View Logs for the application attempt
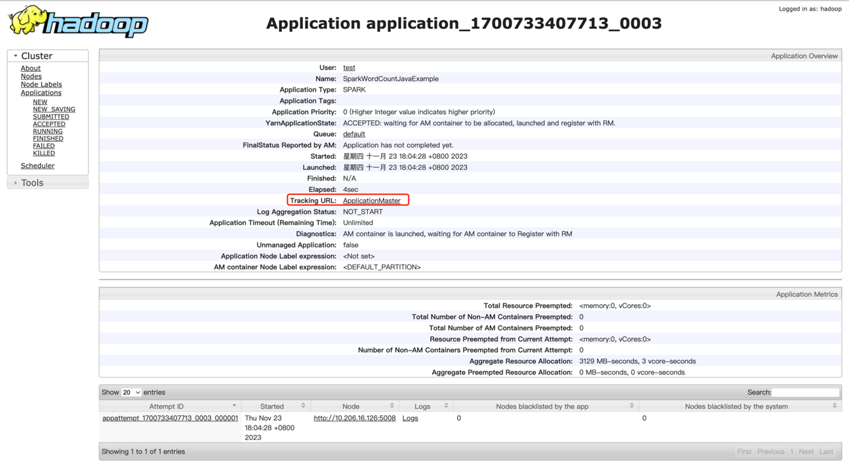Image resolution: width=849 pixels, height=461 pixels. [410, 418]
